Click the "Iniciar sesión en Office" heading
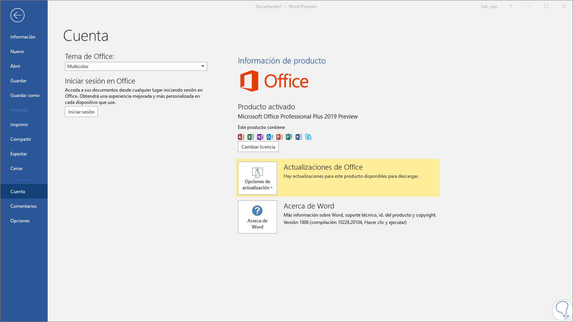Image resolution: width=573 pixels, height=322 pixels. [100, 81]
